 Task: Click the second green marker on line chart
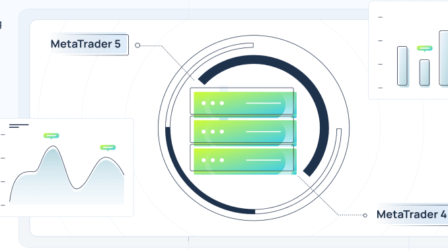(108, 148)
